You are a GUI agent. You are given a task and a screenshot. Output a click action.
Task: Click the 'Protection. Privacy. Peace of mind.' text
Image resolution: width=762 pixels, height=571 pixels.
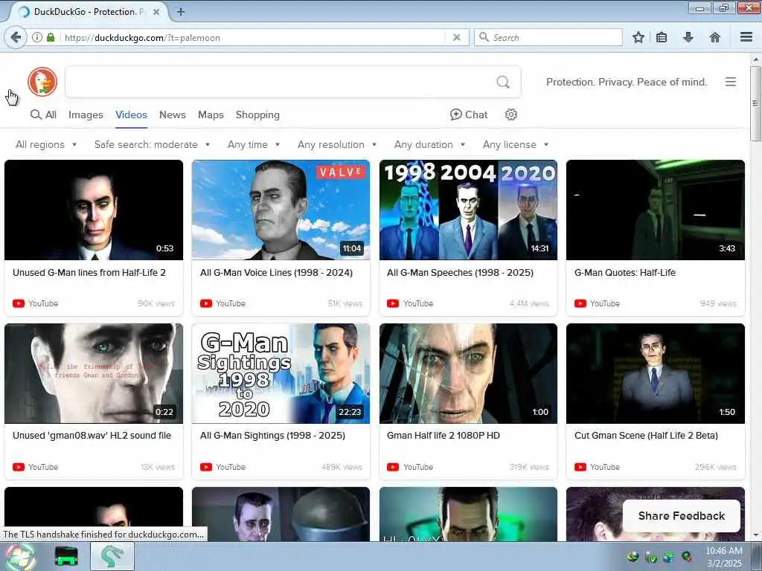point(627,82)
